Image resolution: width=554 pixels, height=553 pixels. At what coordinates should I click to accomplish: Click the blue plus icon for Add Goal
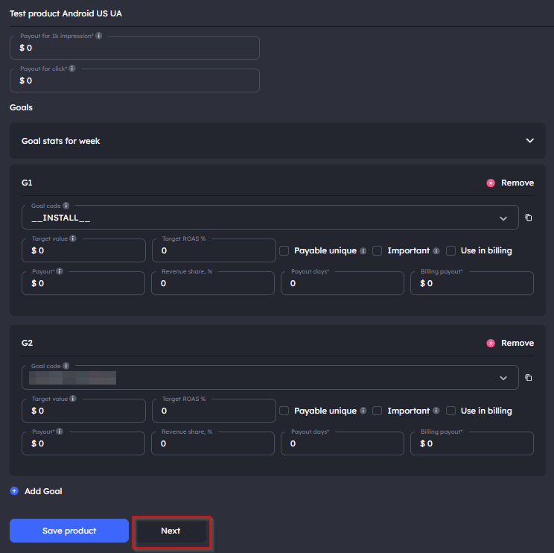14,491
